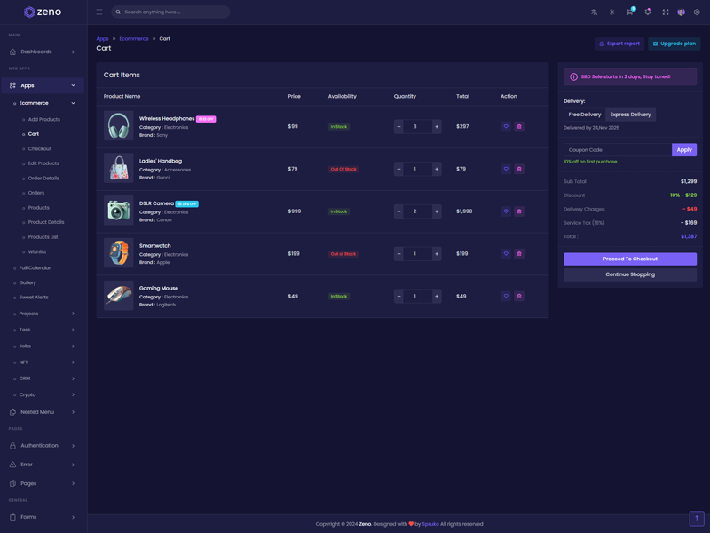Select Express Delivery option
This screenshot has height=533, width=710.
(630, 115)
